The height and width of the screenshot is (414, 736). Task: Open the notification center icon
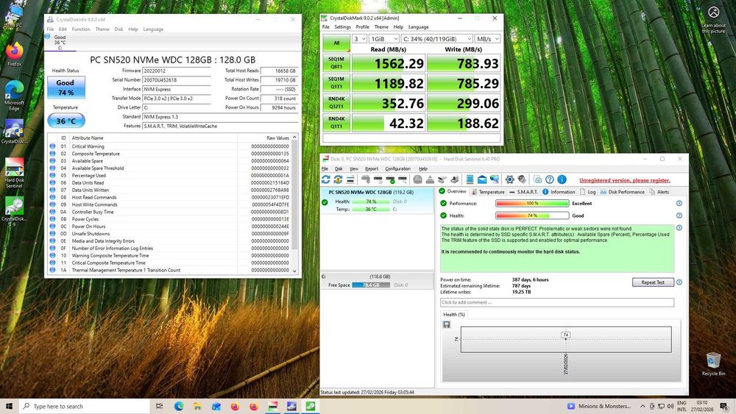[x=724, y=406]
